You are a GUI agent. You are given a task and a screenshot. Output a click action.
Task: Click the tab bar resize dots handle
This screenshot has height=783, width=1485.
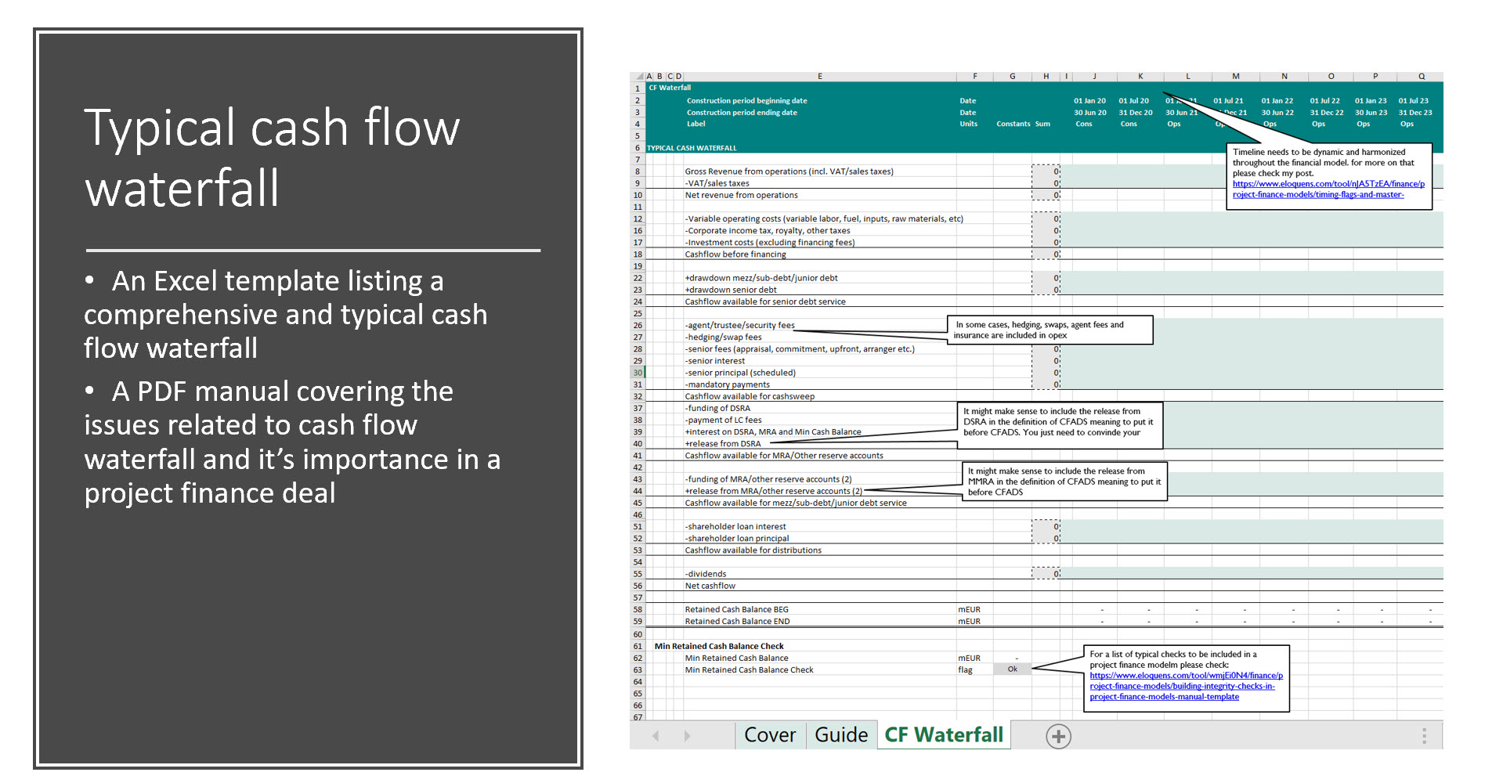point(1424,736)
